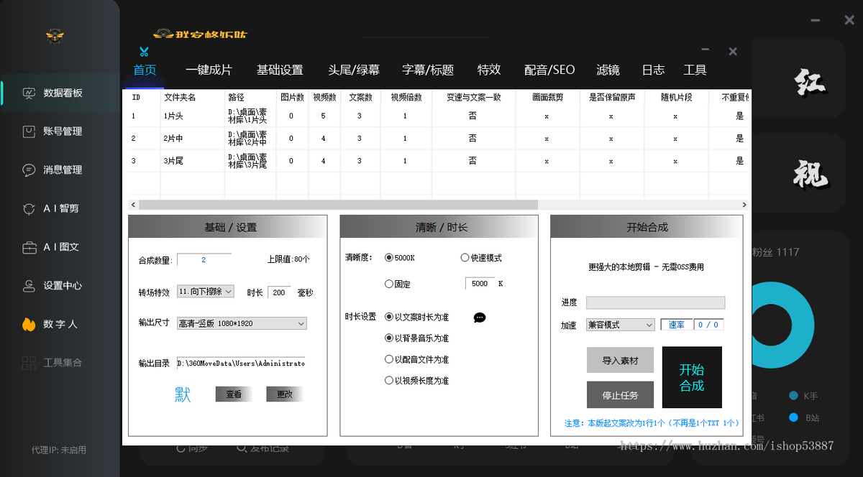This screenshot has width=863, height=477.
Task: Click the 时长 200 毫秒 input field
Action: (279, 292)
